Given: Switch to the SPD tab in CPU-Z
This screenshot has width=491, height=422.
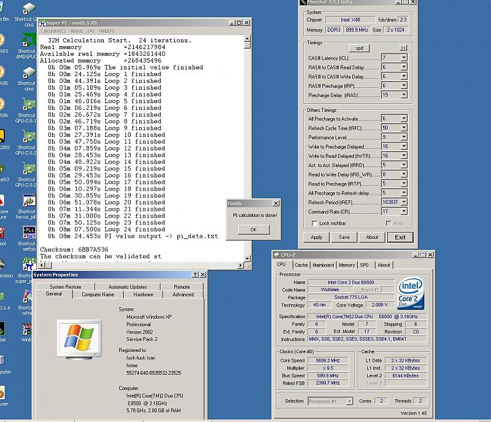Looking at the screenshot, I should (x=364, y=265).
